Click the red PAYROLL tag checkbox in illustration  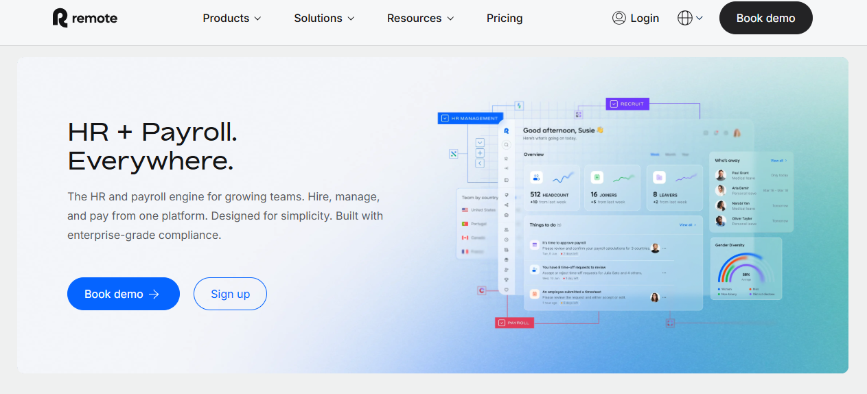[x=502, y=322]
